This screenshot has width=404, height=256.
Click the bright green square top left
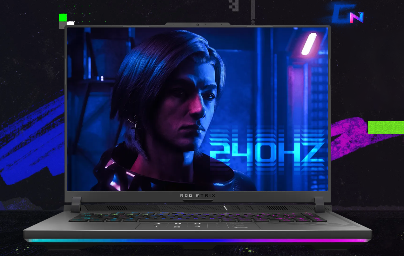63,17
